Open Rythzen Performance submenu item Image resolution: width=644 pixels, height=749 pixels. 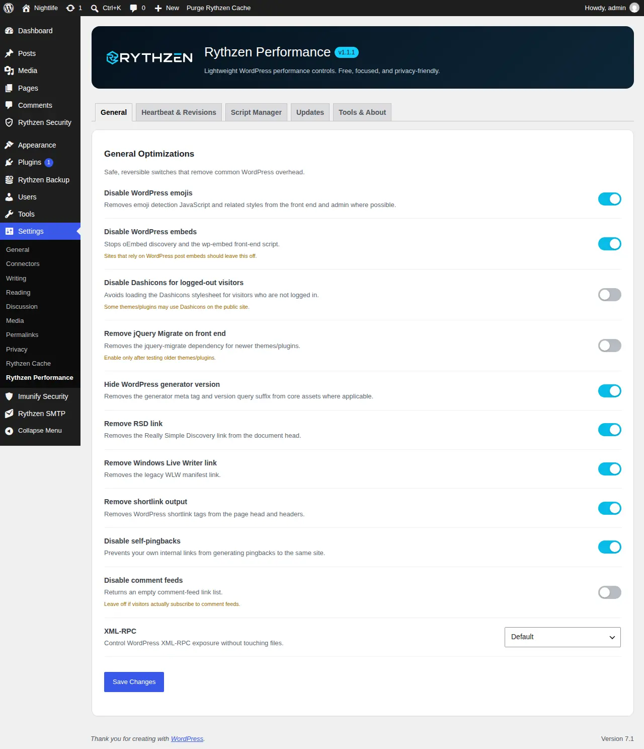[40, 378]
